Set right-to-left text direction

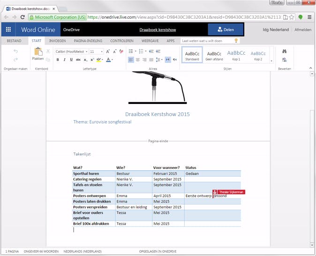[175, 60]
